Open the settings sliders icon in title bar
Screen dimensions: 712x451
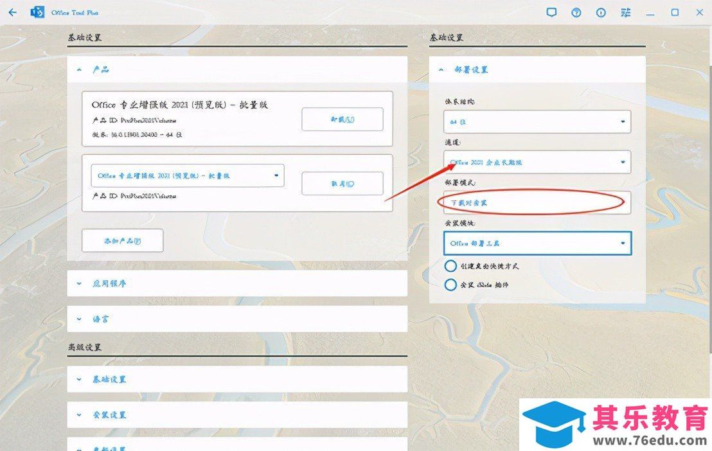626,12
